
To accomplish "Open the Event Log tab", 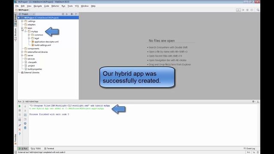I will pyautogui.click(x=249, y=148).
